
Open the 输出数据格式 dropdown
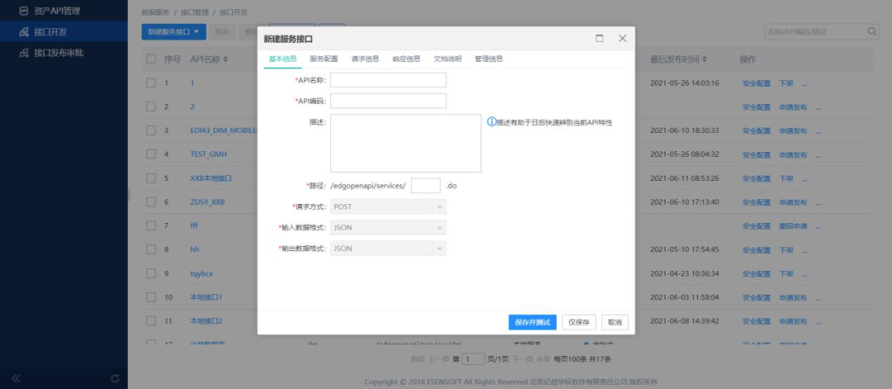click(x=388, y=249)
